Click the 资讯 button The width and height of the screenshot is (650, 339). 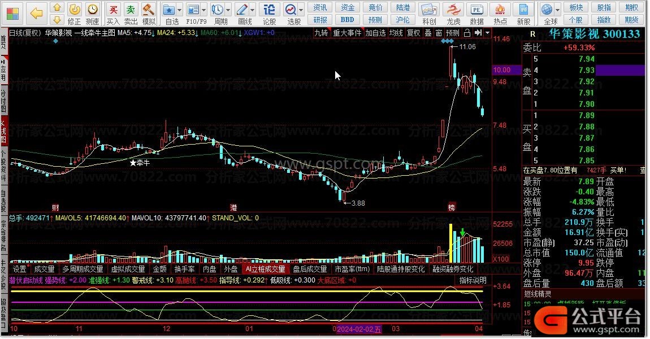(320, 7)
